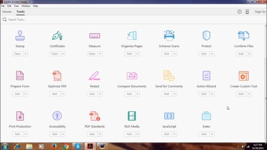Screen dimensions: 267x150
Task: Select the Certificates tool icon
Action: point(57,35)
